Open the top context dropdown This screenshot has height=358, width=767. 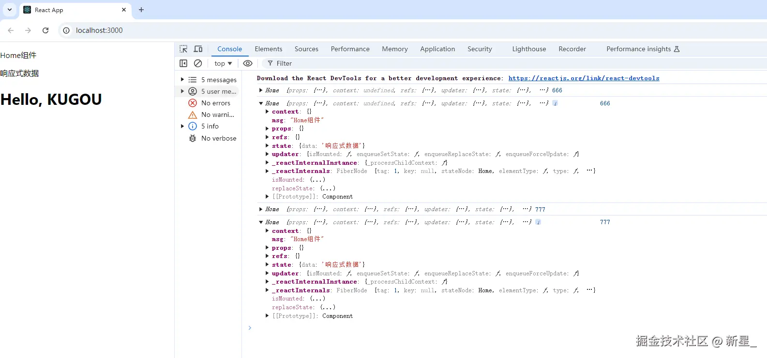pyautogui.click(x=223, y=63)
